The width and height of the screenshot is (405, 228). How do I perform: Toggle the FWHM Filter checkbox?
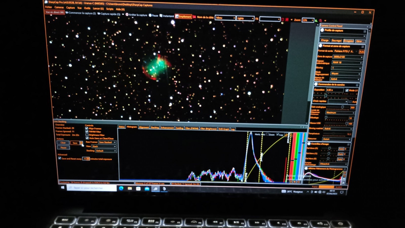point(87,132)
